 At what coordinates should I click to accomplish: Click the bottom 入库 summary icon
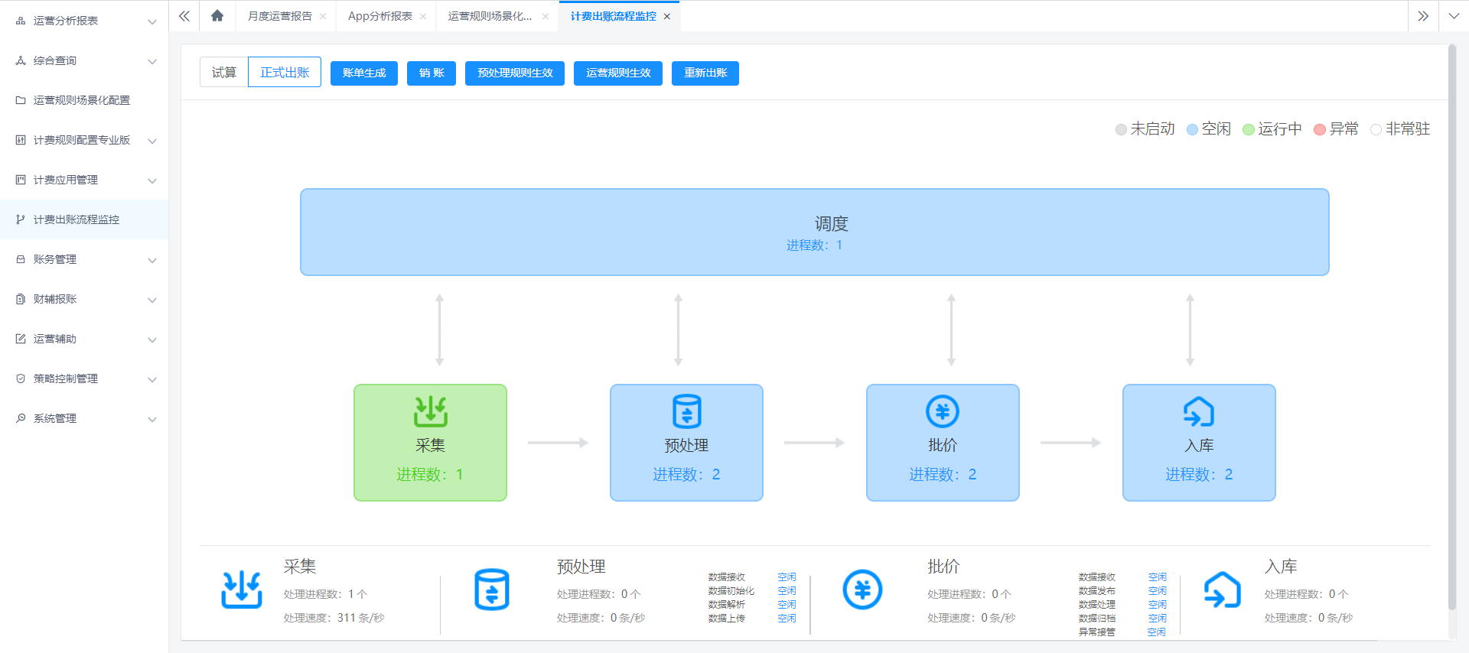point(1222,590)
